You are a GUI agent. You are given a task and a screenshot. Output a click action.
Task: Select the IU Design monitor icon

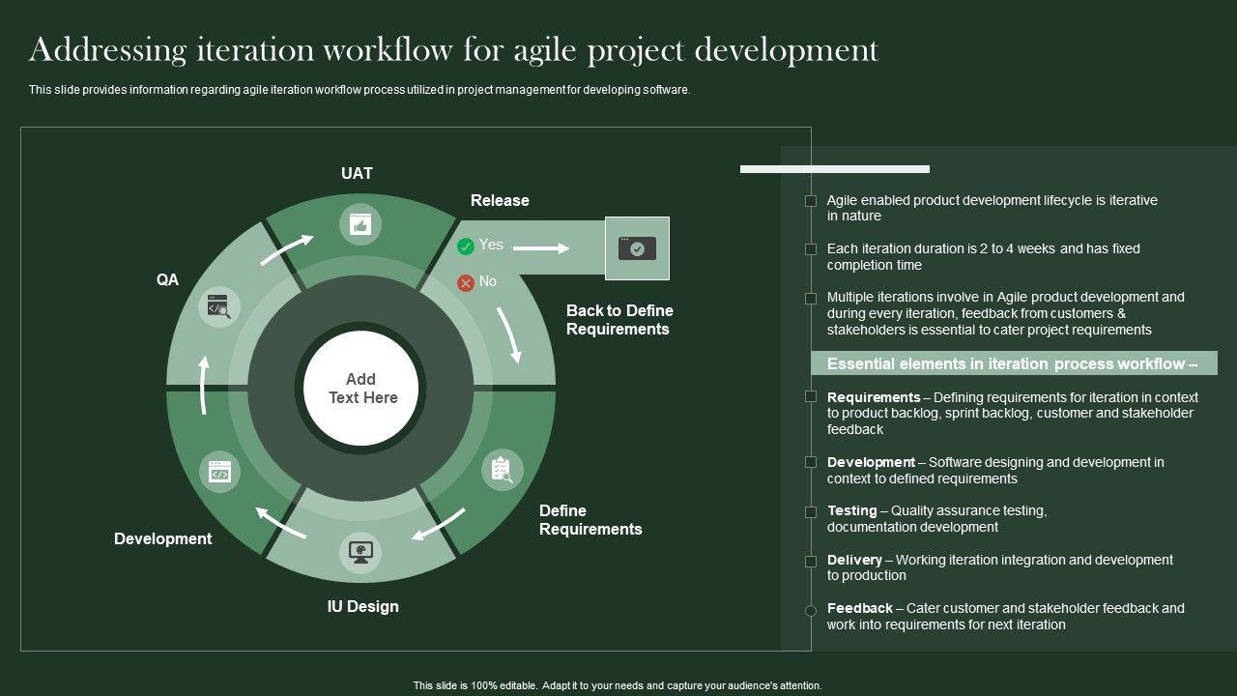coord(360,552)
